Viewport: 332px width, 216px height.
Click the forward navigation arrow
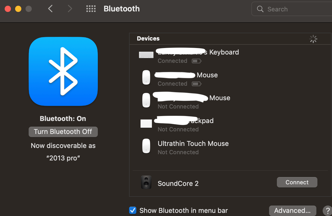pos(70,9)
